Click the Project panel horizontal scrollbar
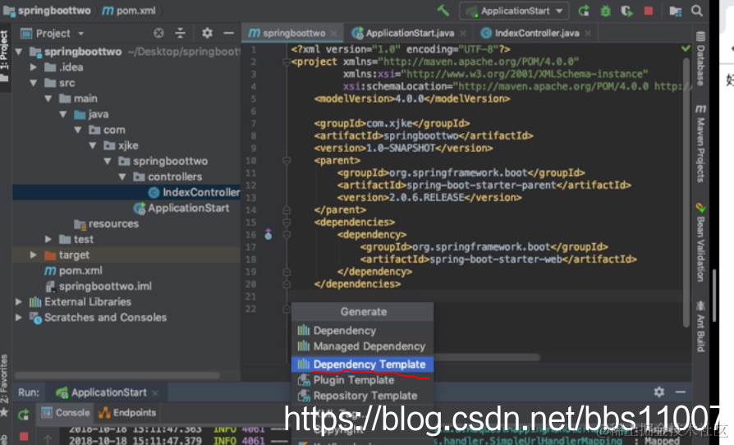Screen dimensions: 734x445 point(117,375)
